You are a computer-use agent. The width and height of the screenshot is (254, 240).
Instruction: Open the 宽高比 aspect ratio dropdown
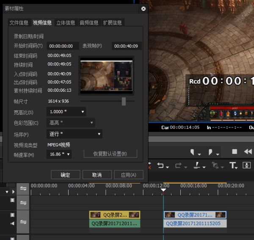pyautogui.click(x=66, y=112)
